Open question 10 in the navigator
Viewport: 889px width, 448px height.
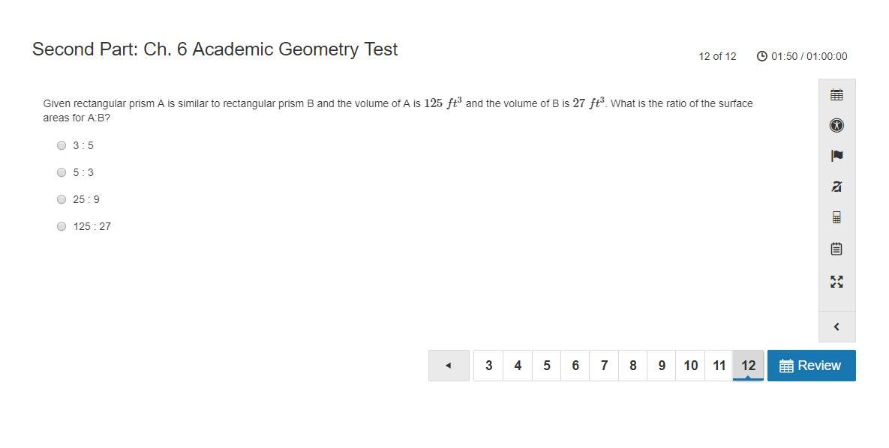tap(690, 366)
